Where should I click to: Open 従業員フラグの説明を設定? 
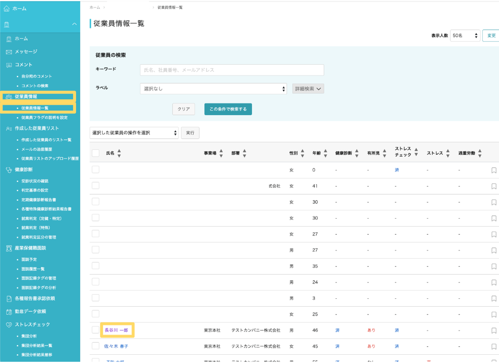(x=44, y=118)
